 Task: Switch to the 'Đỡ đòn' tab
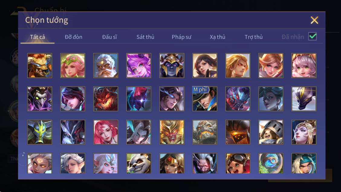(x=73, y=37)
